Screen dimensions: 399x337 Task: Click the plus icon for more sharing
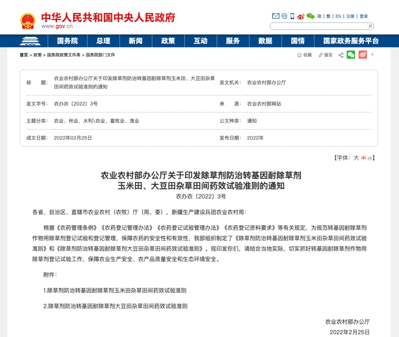point(372,55)
